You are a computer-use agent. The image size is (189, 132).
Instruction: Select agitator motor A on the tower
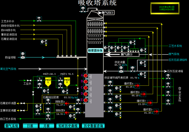(86, 76)
